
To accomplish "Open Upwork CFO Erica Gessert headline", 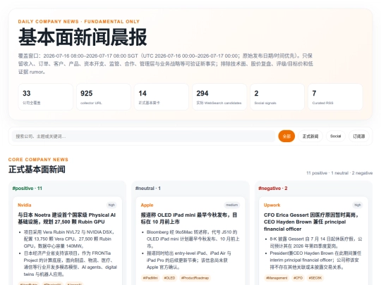I will point(312,222).
